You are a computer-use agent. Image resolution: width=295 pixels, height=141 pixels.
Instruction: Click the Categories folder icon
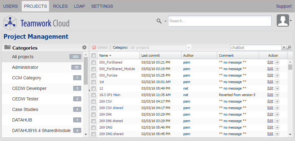pos(7,47)
